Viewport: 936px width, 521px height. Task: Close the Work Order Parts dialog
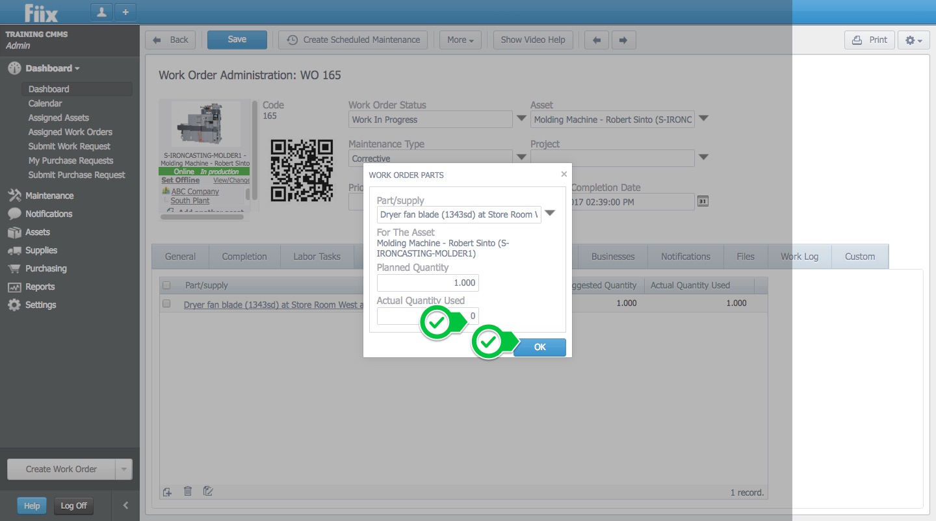[564, 174]
